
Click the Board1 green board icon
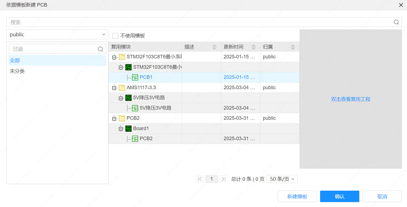[x=128, y=128]
